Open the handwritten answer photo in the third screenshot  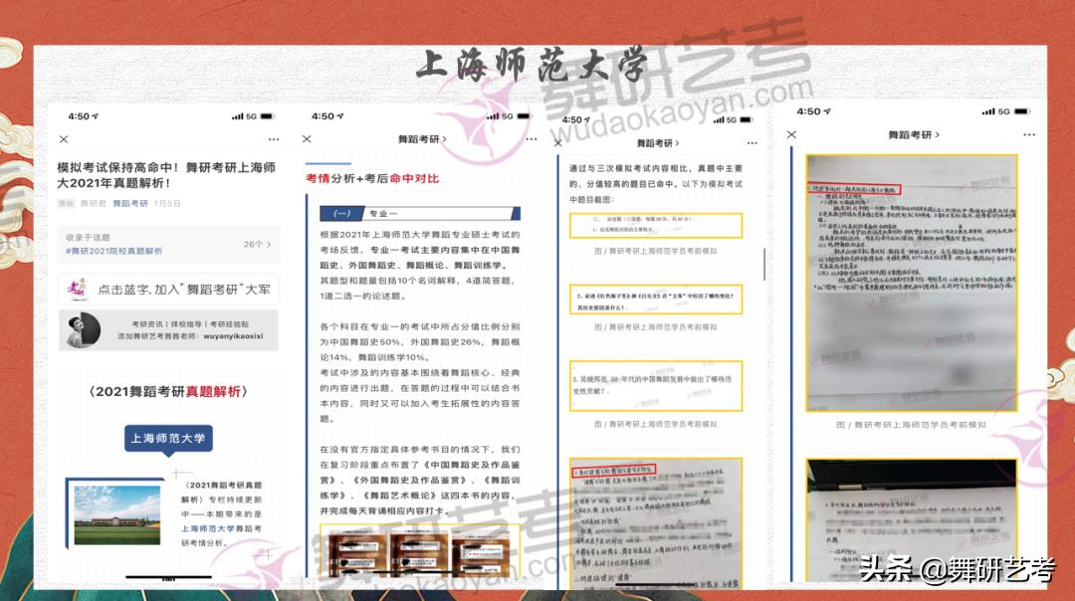655,524
